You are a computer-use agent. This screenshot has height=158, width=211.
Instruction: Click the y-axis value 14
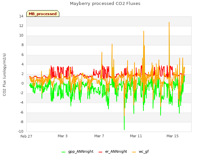click(21, 16)
